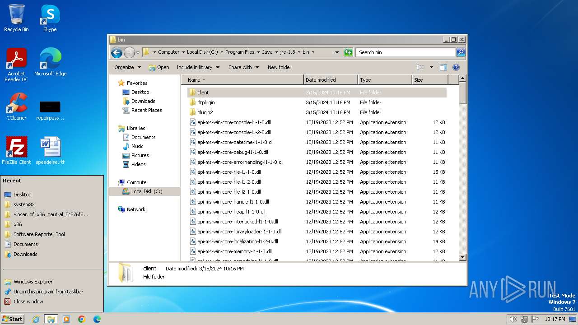Click the Open toolbar button
578x325 pixels.
tap(159, 67)
